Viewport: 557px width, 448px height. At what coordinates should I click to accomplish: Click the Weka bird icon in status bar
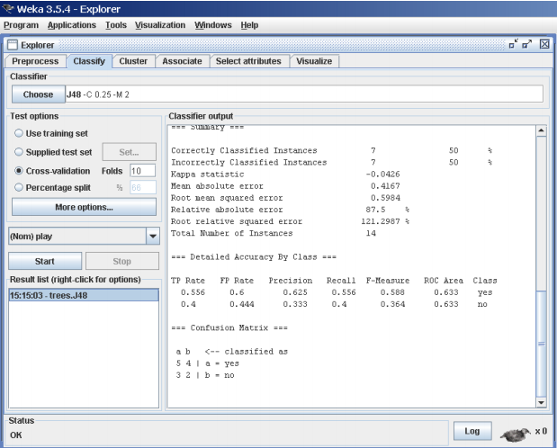515,434
